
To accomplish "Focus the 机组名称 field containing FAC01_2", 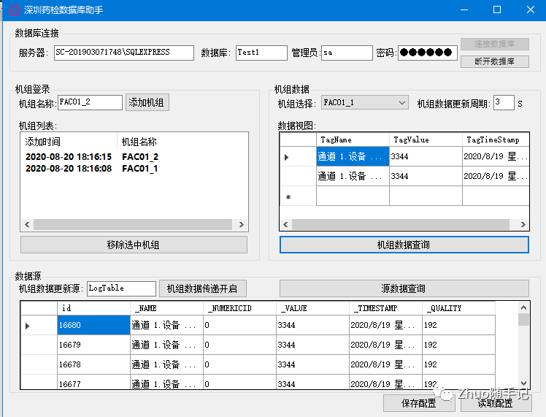I will [x=90, y=102].
